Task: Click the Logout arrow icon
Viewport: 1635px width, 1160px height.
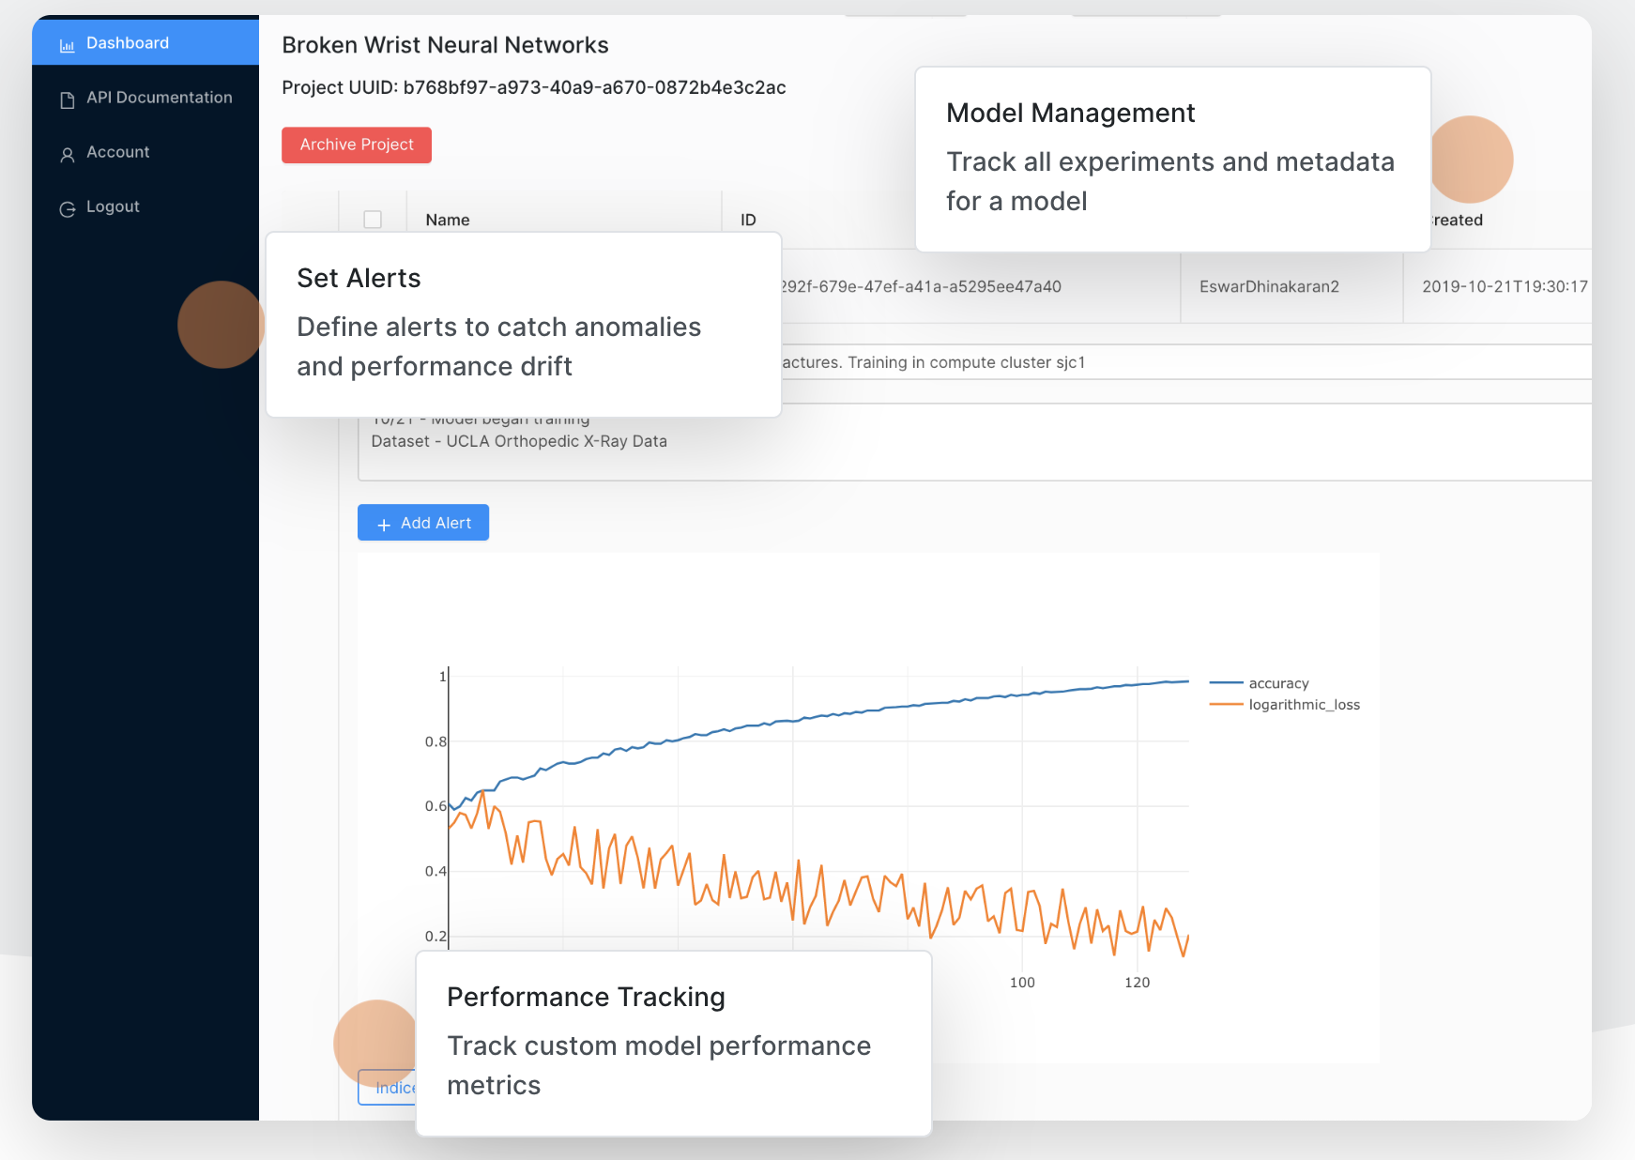Action: 67,207
